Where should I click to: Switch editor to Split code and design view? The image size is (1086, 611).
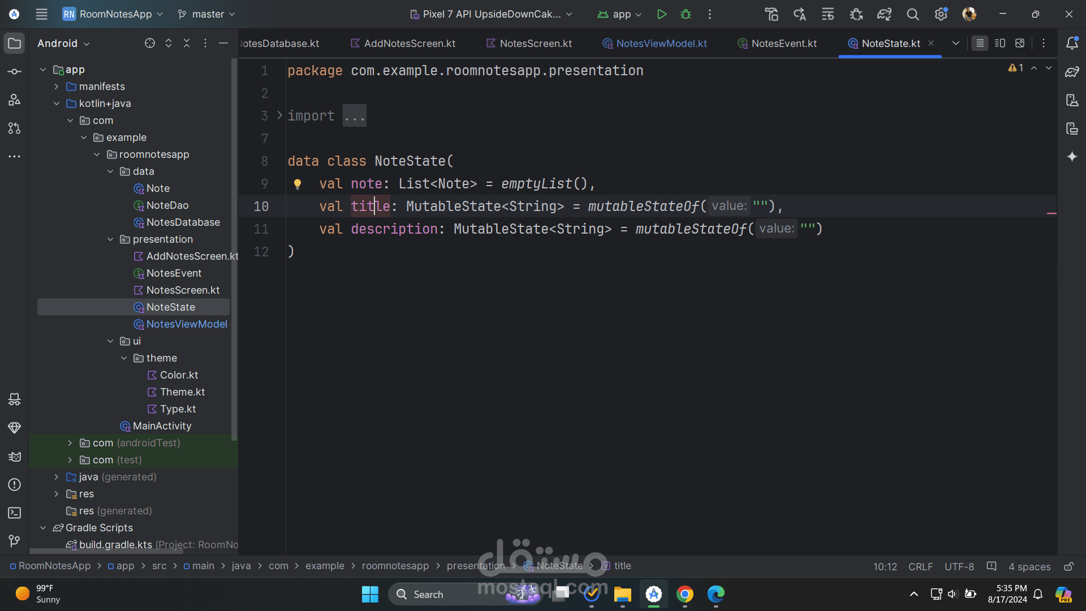tap(999, 44)
